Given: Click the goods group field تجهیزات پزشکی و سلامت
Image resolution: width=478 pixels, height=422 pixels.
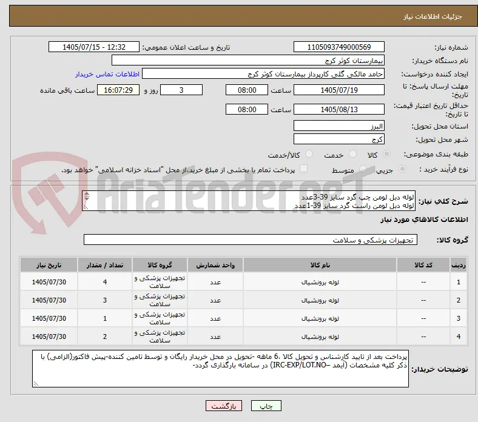Looking at the screenshot, I should (x=251, y=239).
